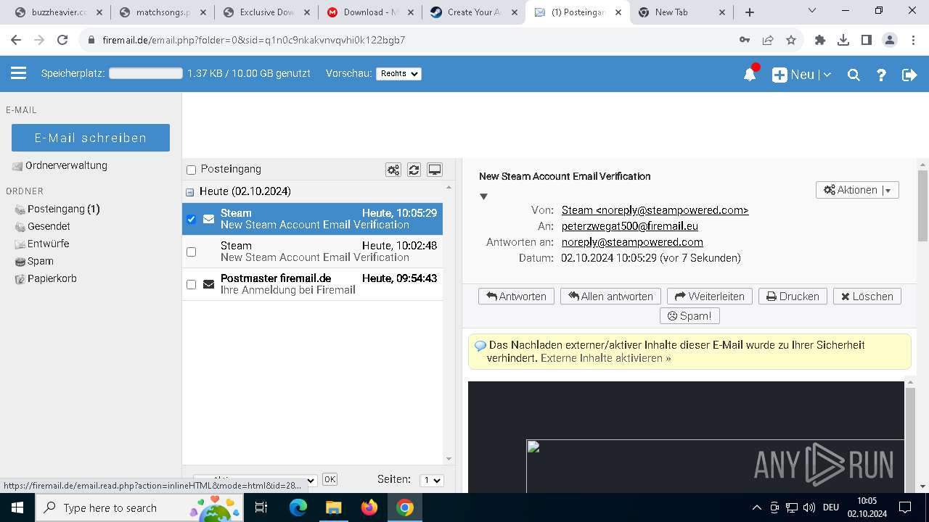Open notifications bell icon
Screen dimensions: 929x522
pyautogui.click(x=750, y=74)
